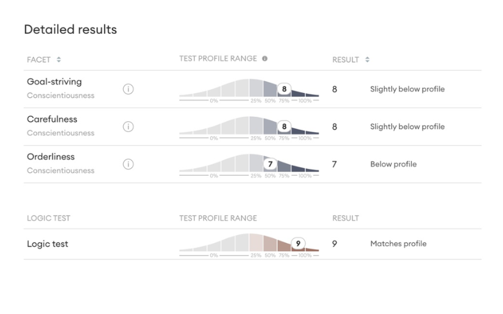
Task: Click the Goal-striving info icon
Action: click(x=128, y=89)
